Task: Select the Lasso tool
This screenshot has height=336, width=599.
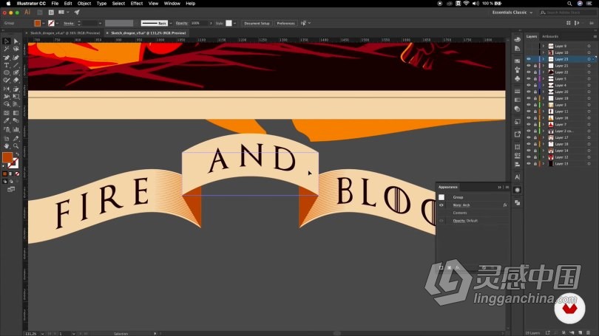Action: (x=16, y=49)
